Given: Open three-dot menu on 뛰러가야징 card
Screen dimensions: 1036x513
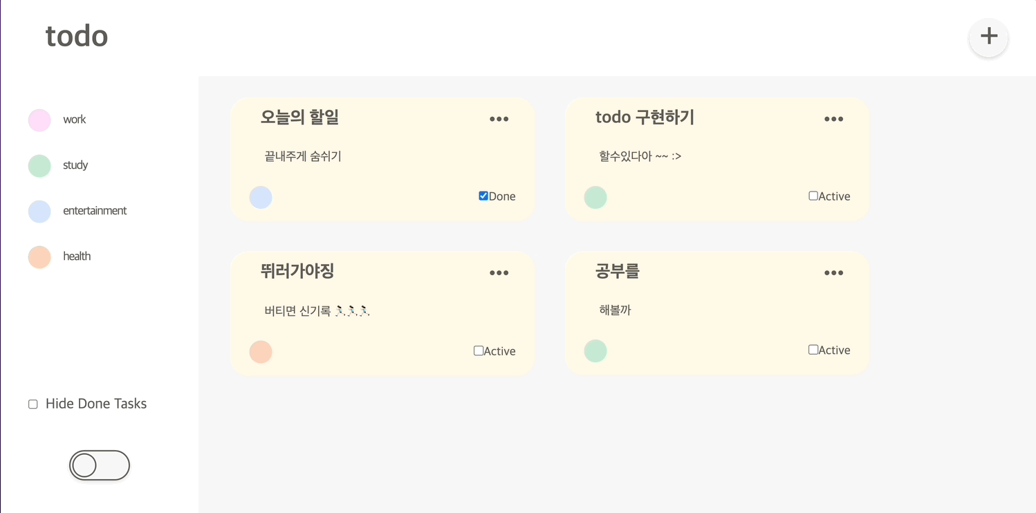Looking at the screenshot, I should 499,273.
